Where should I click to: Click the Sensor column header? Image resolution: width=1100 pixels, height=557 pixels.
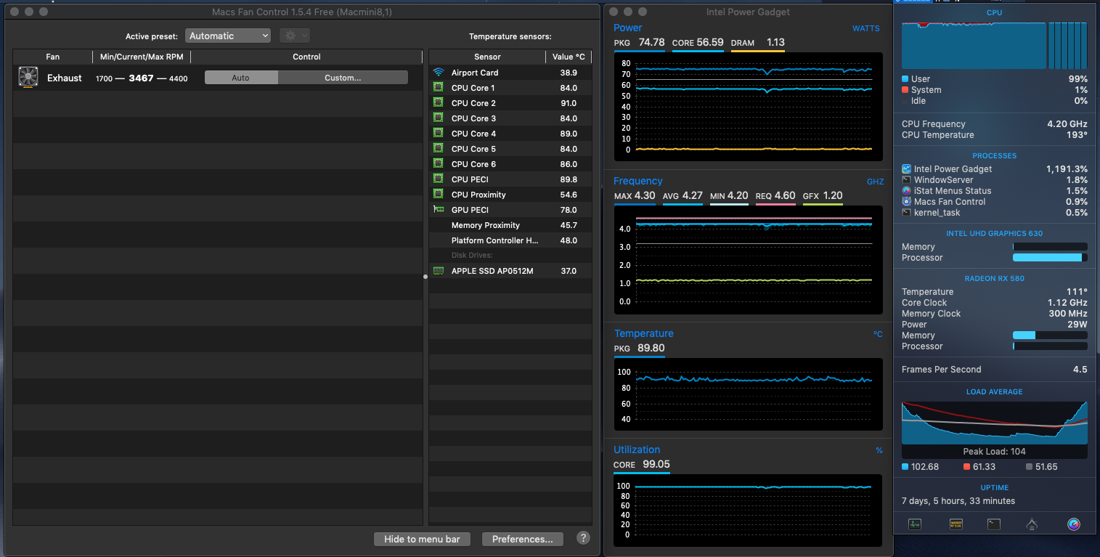tap(487, 57)
